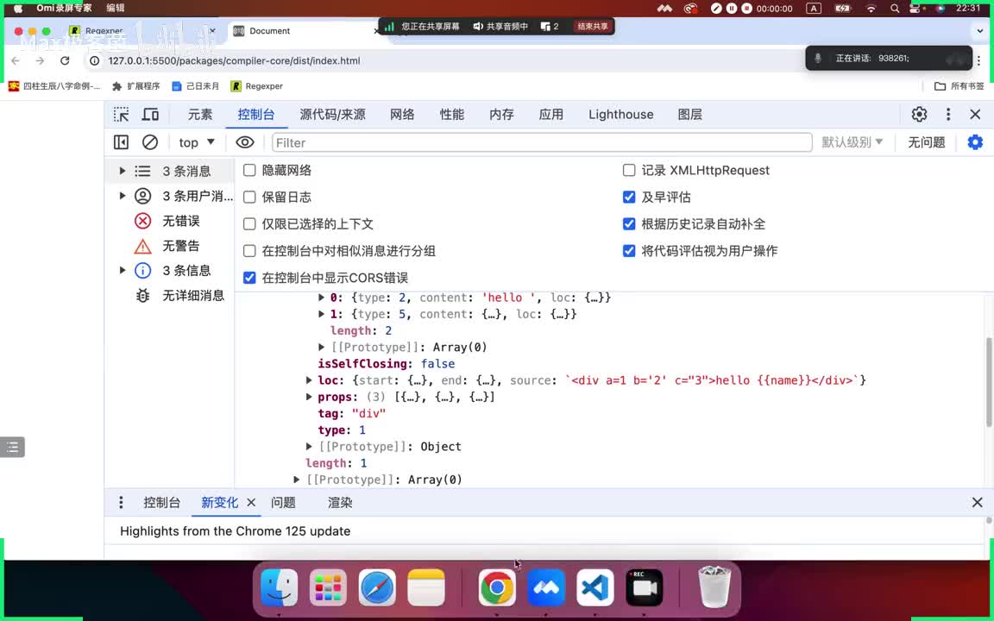Open Trash from the dock
This screenshot has width=994, height=621.
click(714, 587)
